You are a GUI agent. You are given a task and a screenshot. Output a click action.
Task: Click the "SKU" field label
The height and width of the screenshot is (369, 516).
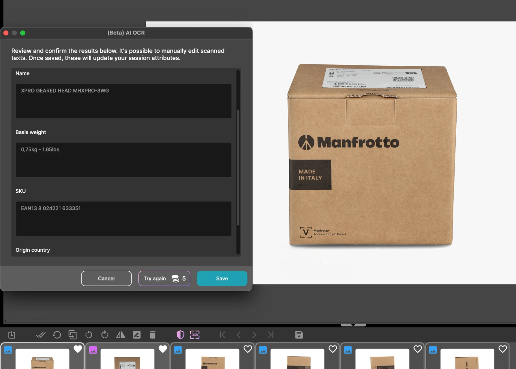pyautogui.click(x=21, y=191)
